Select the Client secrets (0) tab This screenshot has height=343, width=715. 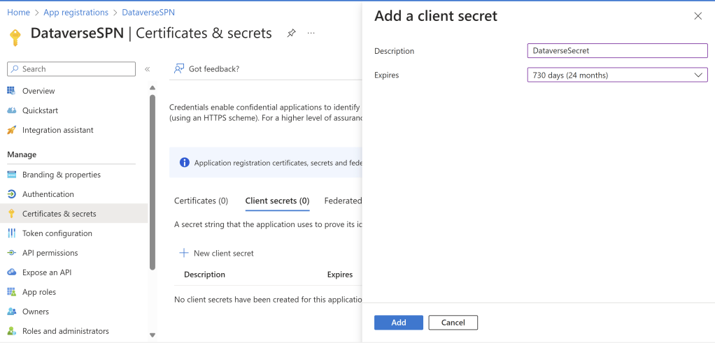tap(277, 200)
